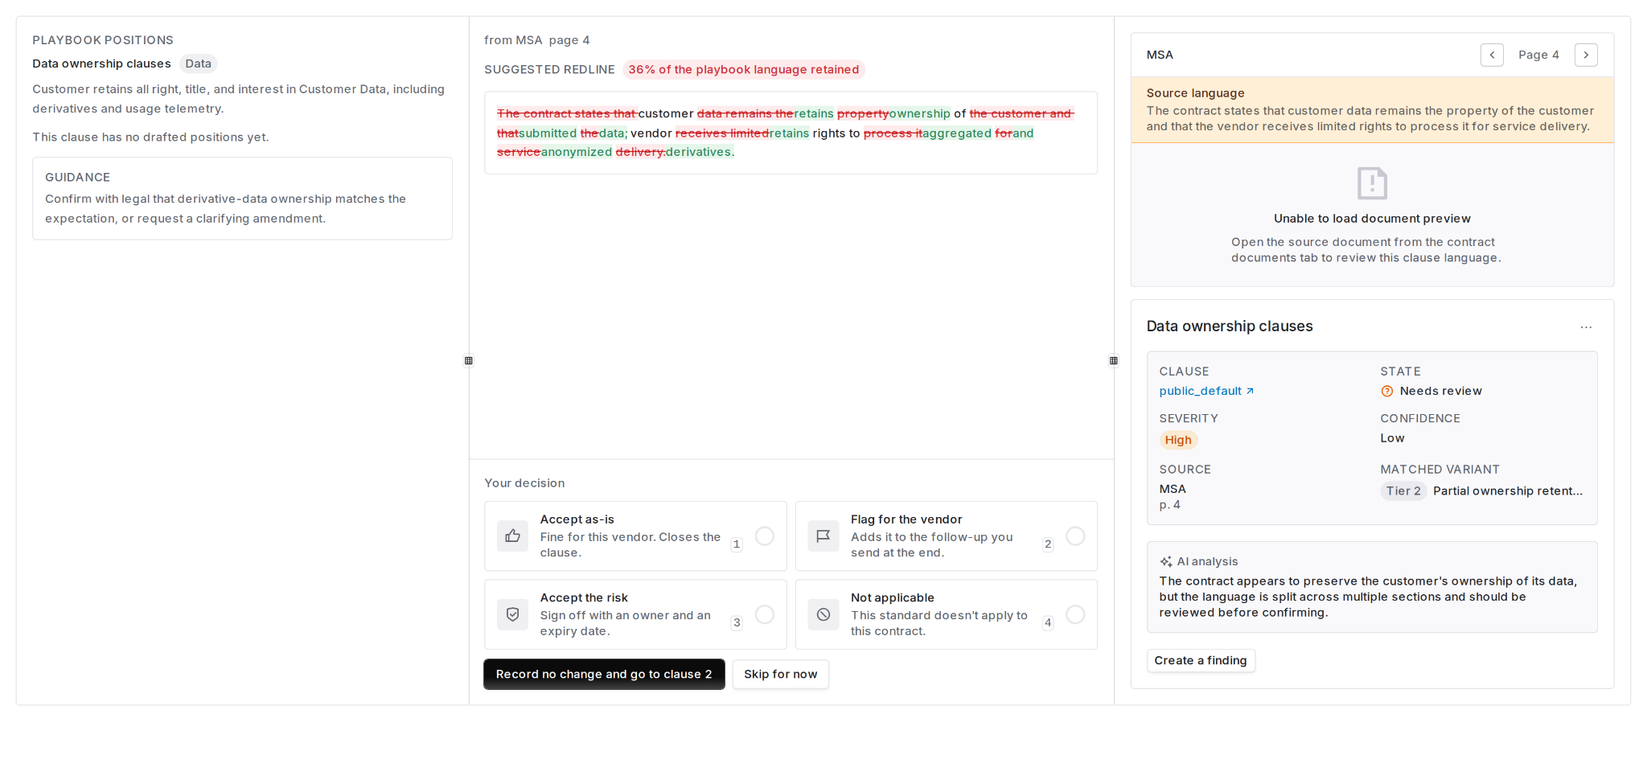Click the shield Accept the risk icon
The width and height of the screenshot is (1647, 784).
[512, 614]
